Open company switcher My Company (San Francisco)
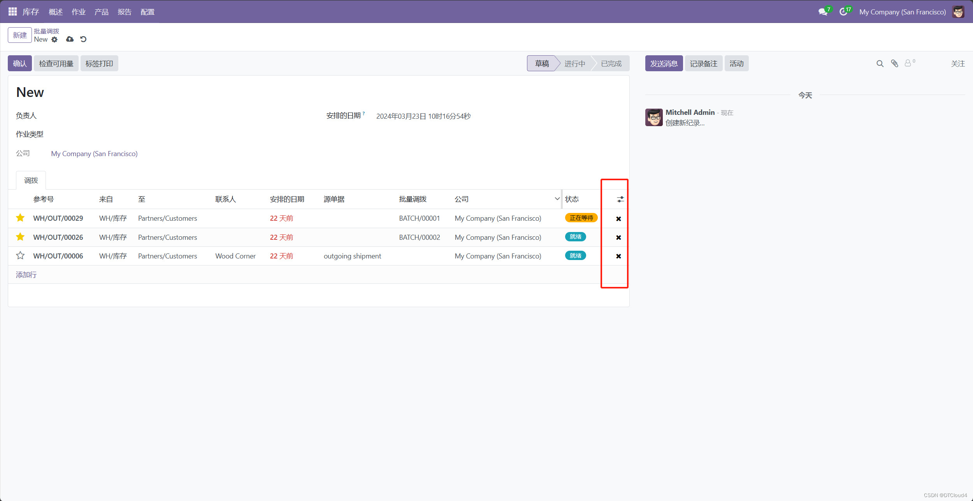973x501 pixels. click(902, 12)
